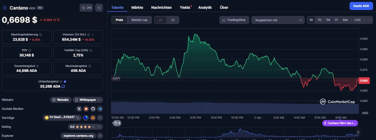Select Preis chart mode
This screenshot has width=376, height=140.
click(119, 20)
